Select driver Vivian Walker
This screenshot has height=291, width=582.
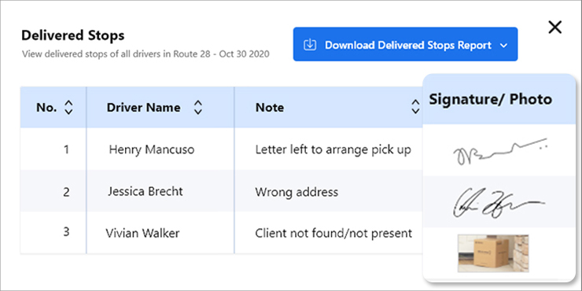click(x=142, y=233)
